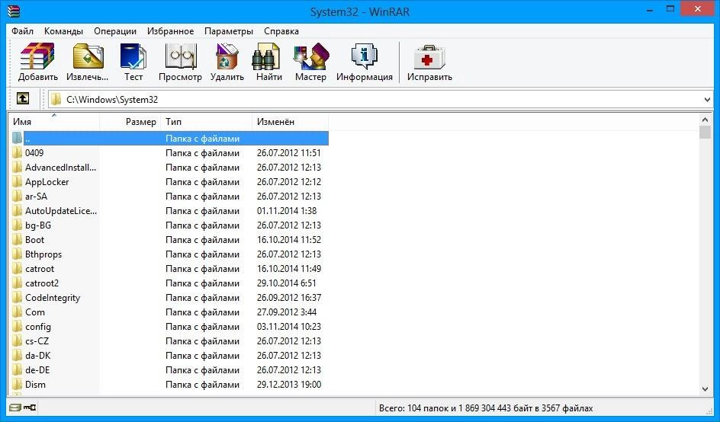Select the Dism folder name
The height and width of the screenshot is (422, 720).
point(35,385)
